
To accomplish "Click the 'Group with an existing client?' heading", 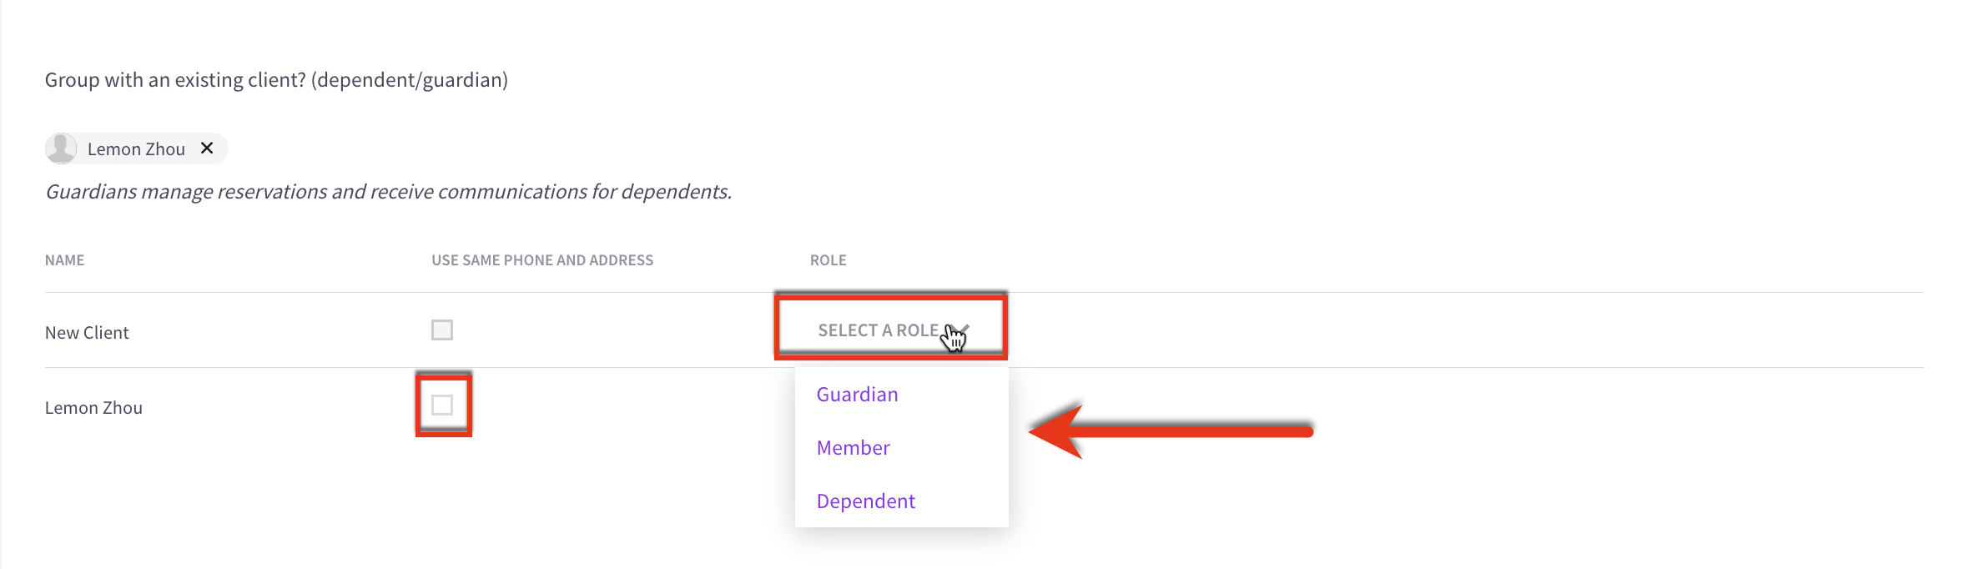I will point(276,79).
